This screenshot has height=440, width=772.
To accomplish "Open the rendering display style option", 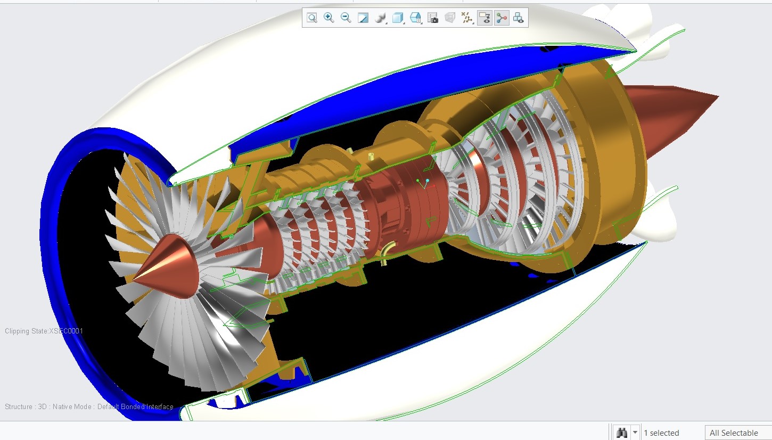I will coord(380,18).
